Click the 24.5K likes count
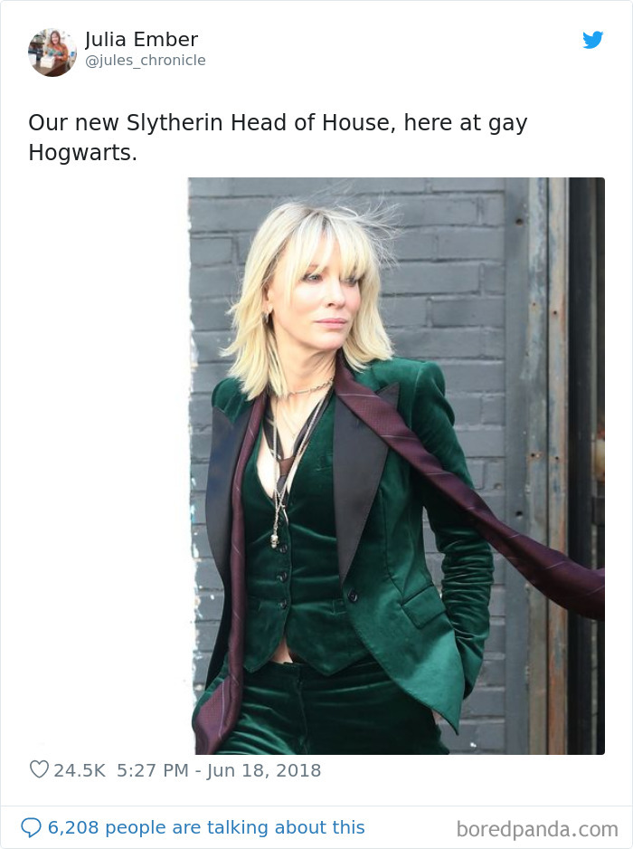 [x=80, y=770]
